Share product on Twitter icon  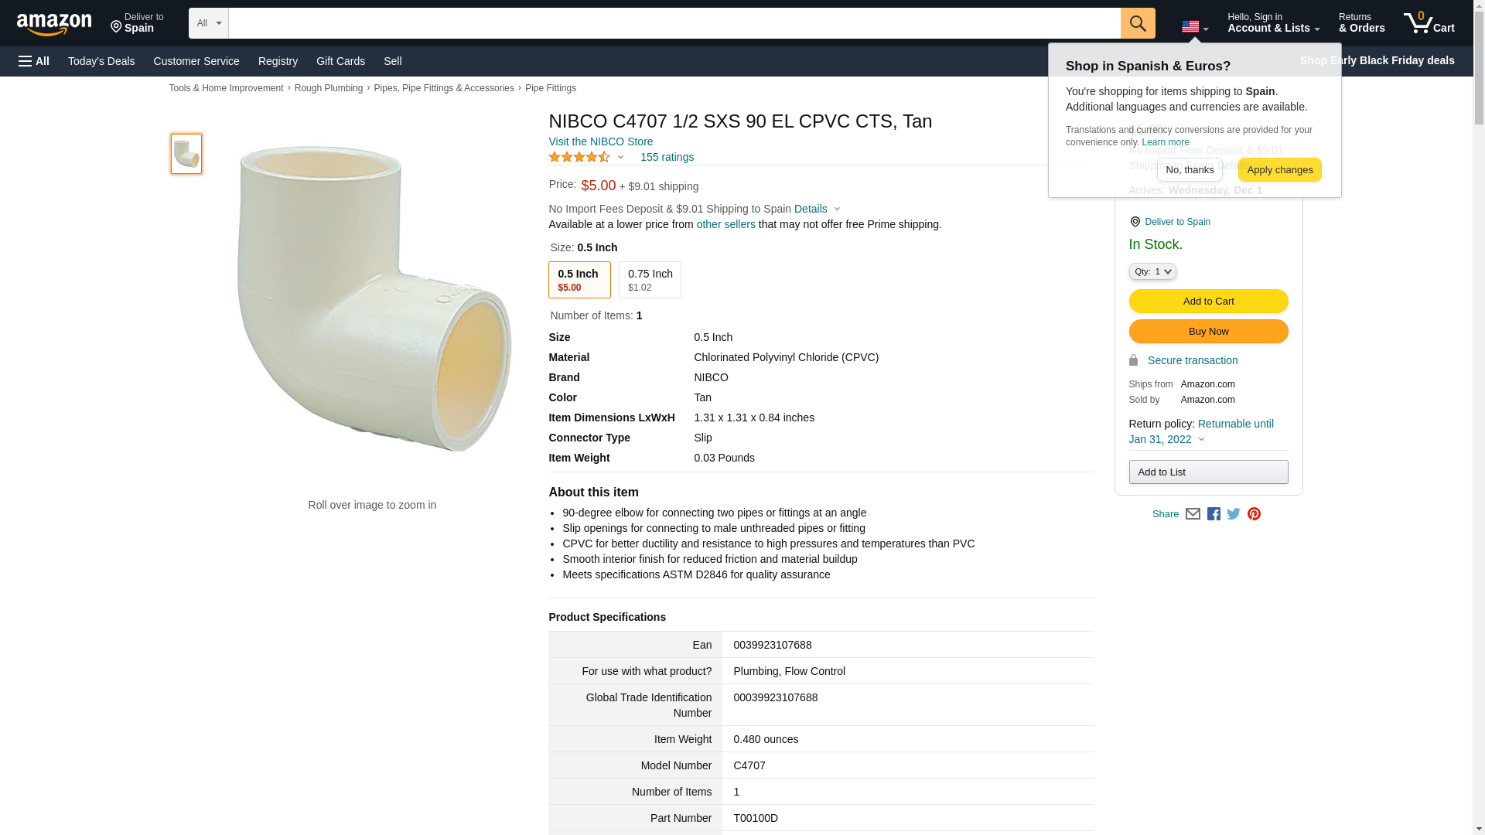click(x=1234, y=514)
